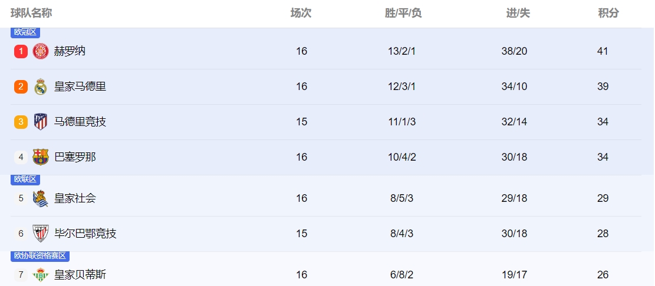Screen dimensions: 655x286
Task: Click the Barcelona club crest icon
Action: [41, 157]
